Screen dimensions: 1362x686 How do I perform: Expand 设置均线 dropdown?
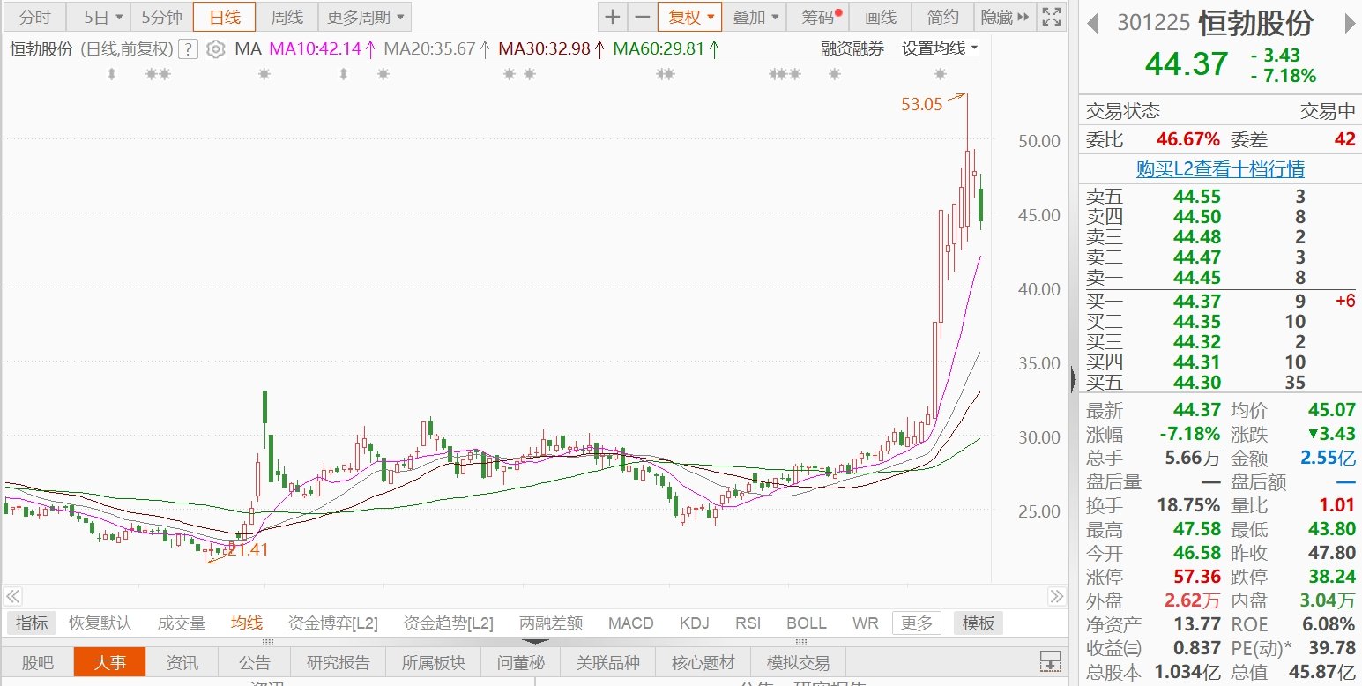940,49
